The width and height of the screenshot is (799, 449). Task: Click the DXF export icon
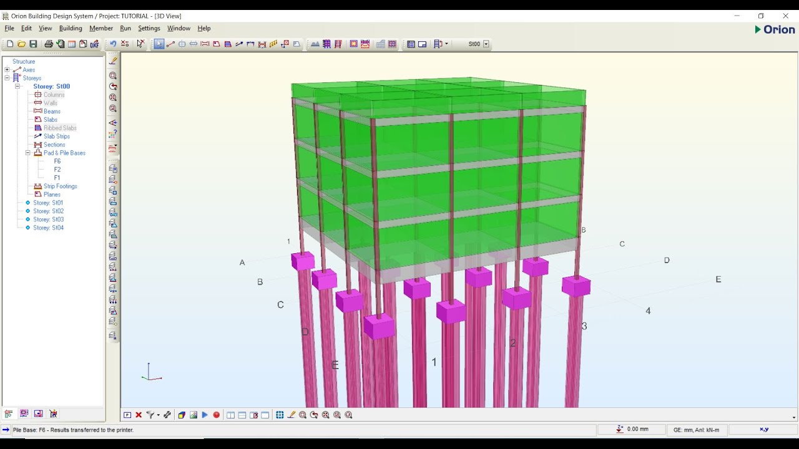click(x=94, y=44)
